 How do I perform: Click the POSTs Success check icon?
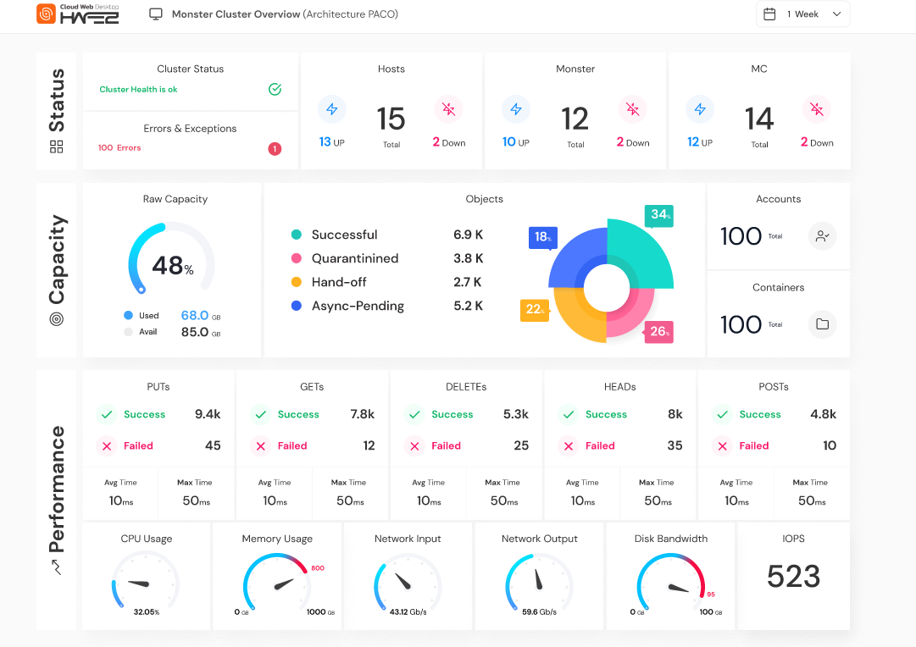pos(723,415)
